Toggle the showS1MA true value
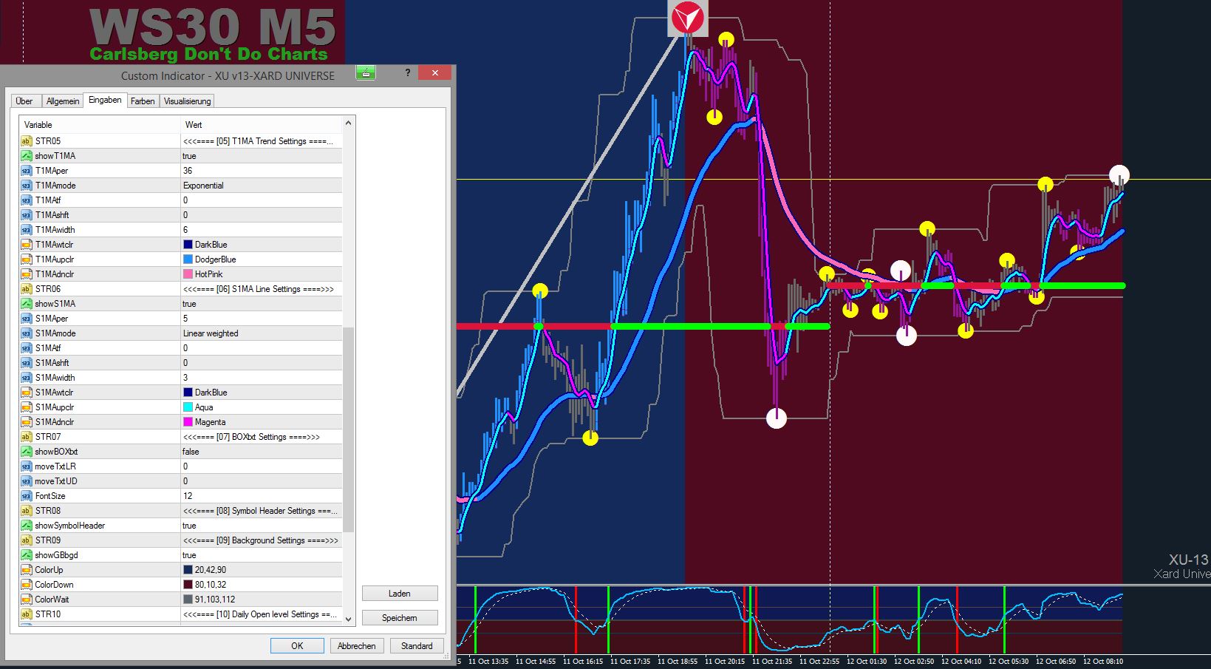This screenshot has height=669, width=1211. [262, 304]
